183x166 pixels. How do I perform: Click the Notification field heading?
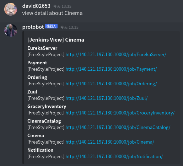tap(40, 150)
